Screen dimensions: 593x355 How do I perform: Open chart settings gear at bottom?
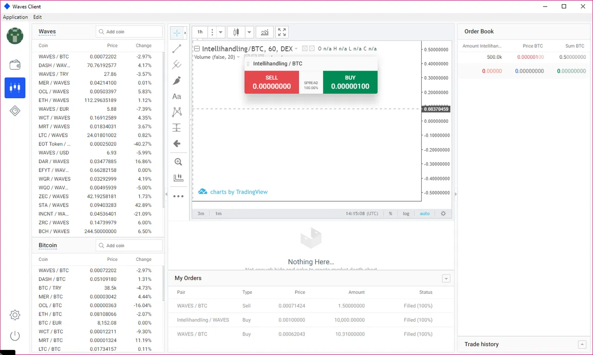coord(443,214)
